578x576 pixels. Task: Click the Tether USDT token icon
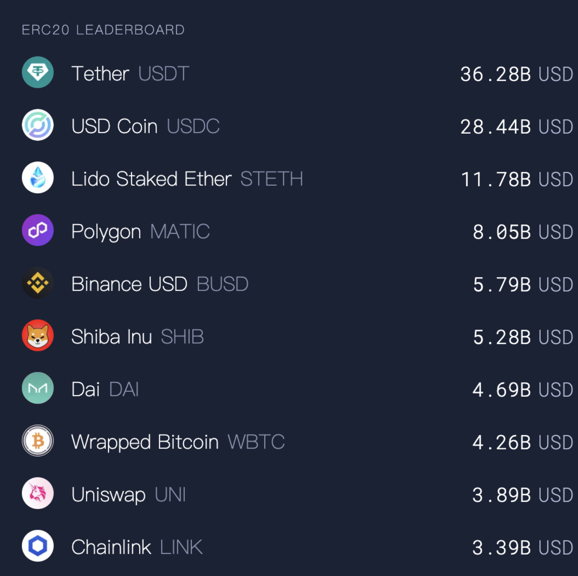coord(37,73)
